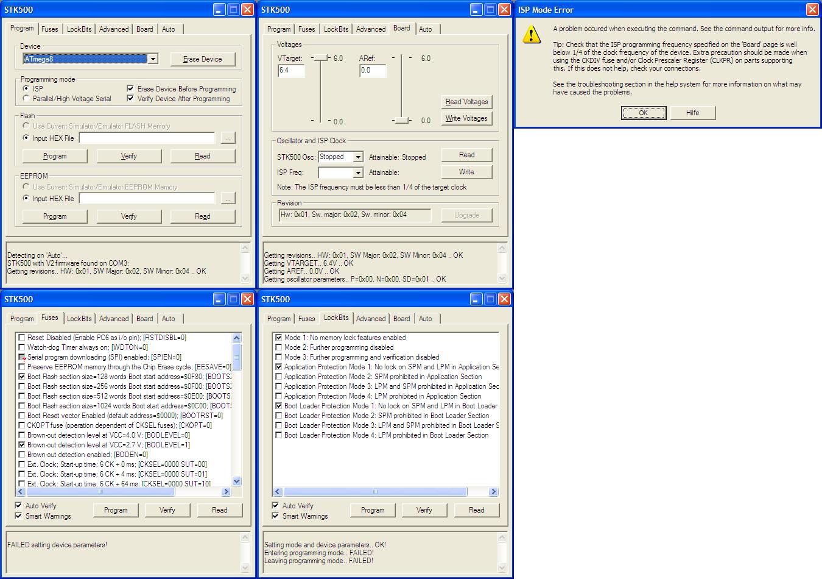Click fuse list horizontal scroll right arrow
822x579 pixels.
227,492
